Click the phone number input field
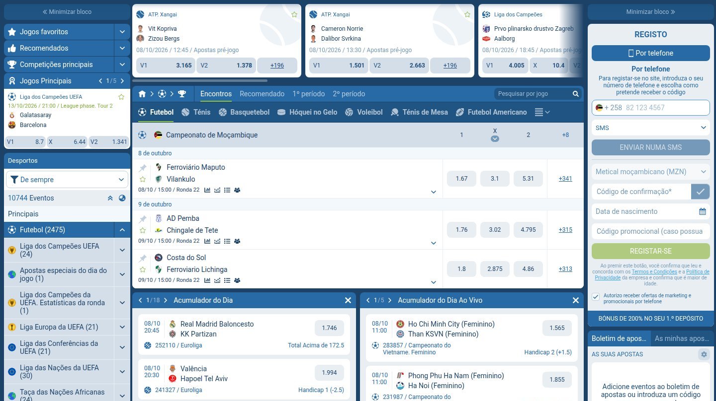This screenshot has width=716, height=401. click(x=651, y=108)
